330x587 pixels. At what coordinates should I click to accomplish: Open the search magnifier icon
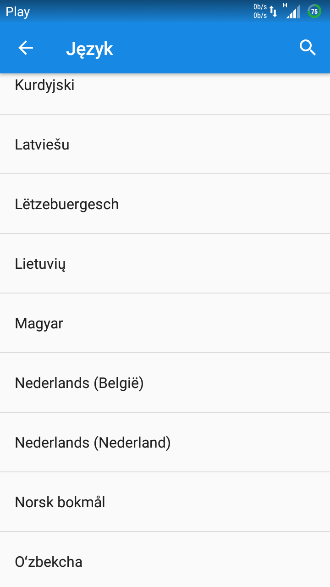tap(308, 48)
